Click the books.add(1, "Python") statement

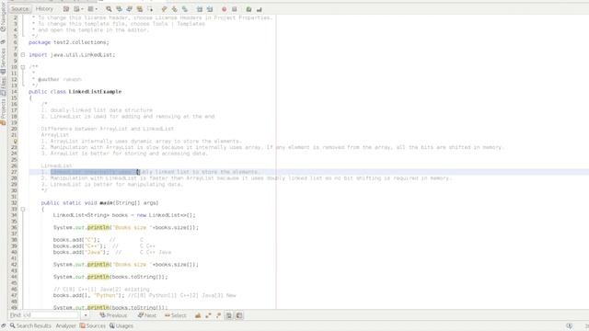88,295
